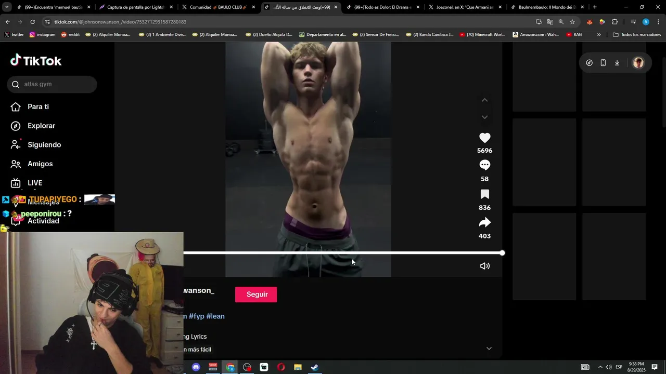This screenshot has height=374, width=666.
Task: Click the TikTok logo
Action: click(36, 61)
